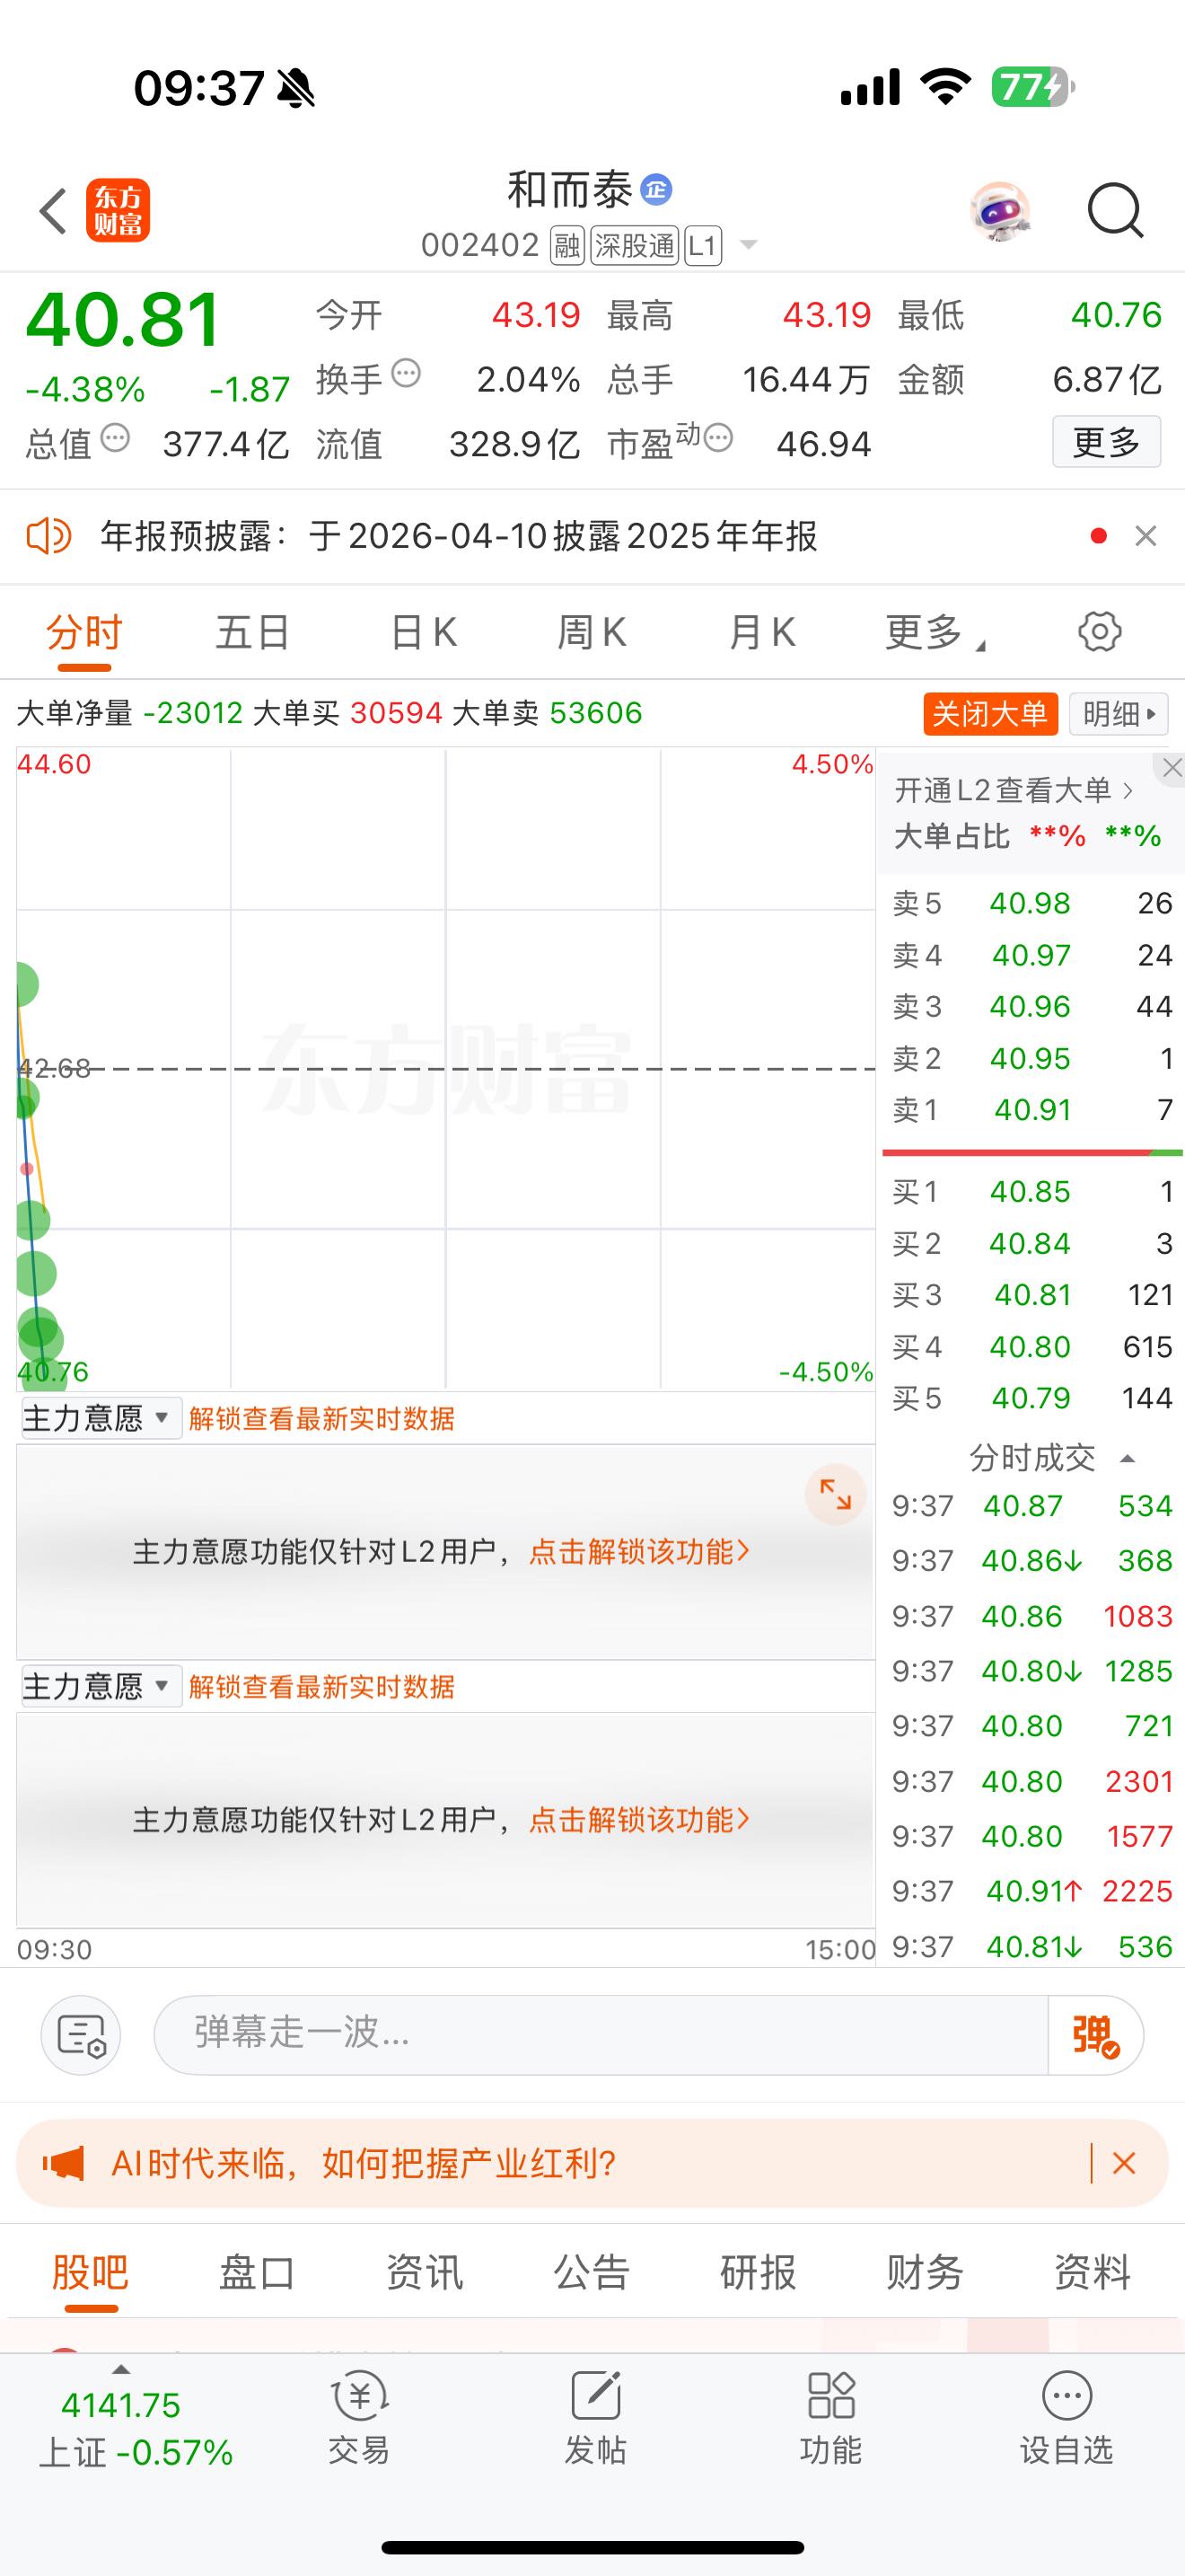
Task: Expand the stock code dropdown triangle
Action: point(748,245)
